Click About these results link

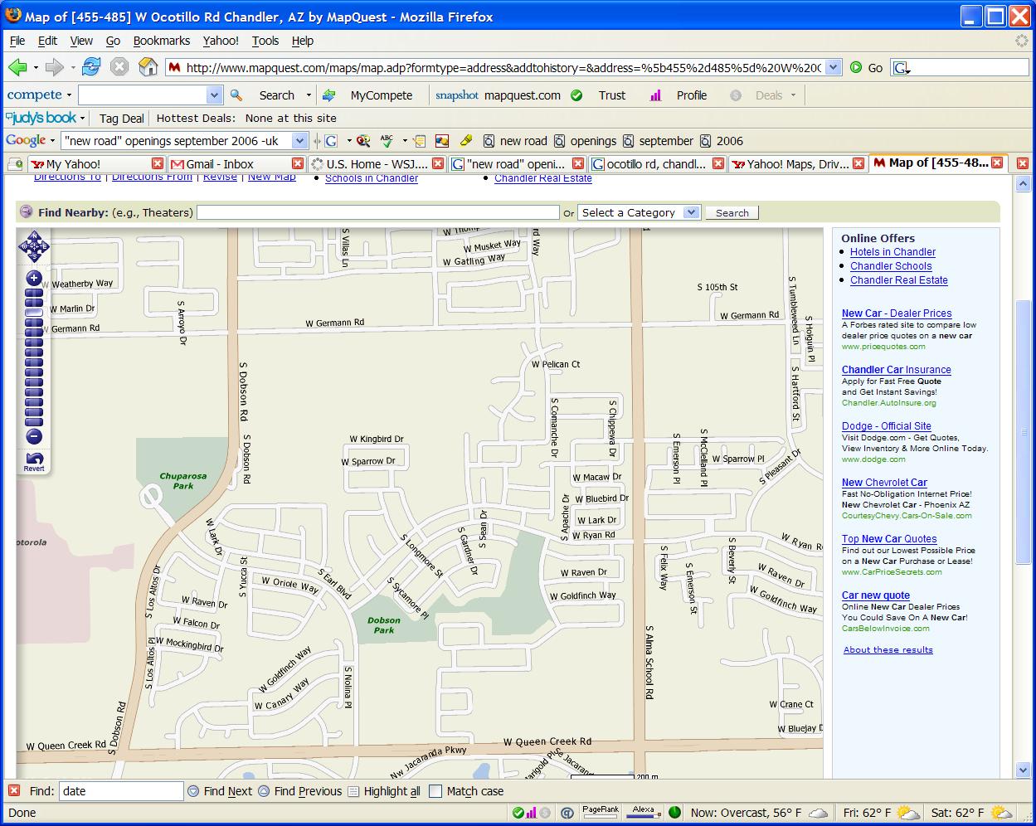pos(888,650)
